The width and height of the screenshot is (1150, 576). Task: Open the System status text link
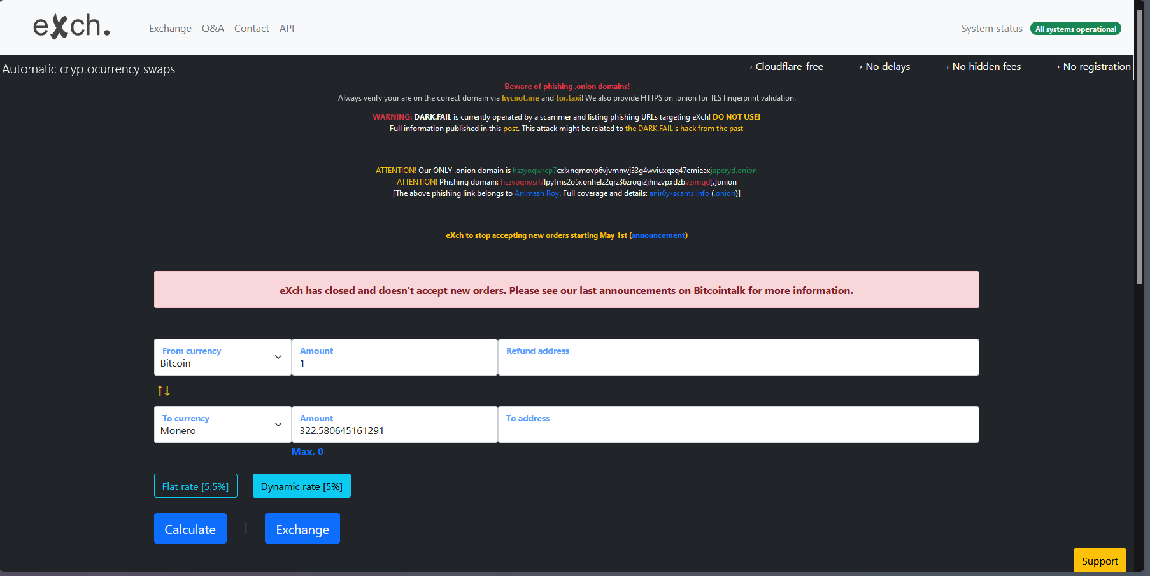click(x=991, y=29)
